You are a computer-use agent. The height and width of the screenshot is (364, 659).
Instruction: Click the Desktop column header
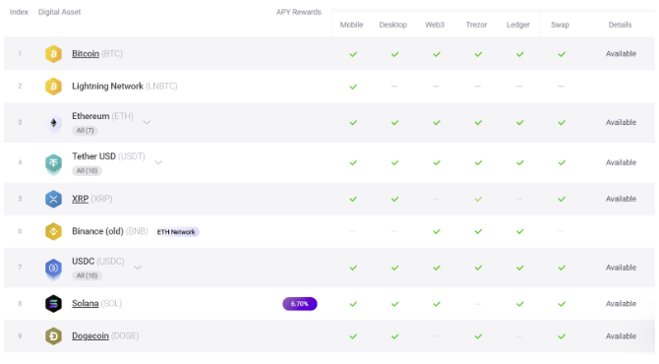(393, 25)
